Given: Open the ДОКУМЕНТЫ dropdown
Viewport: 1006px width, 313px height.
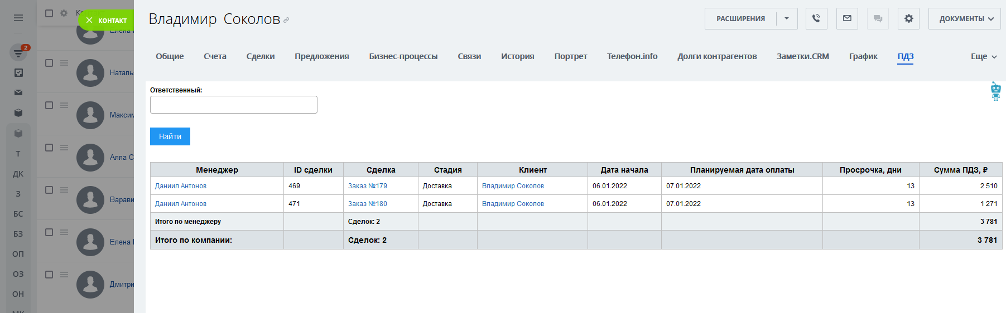Looking at the screenshot, I should (x=964, y=18).
